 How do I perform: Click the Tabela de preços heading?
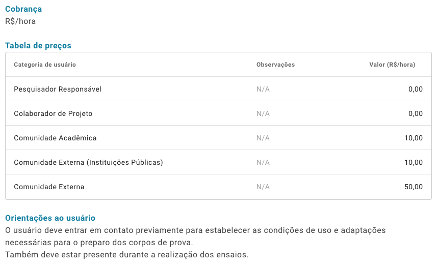pos(38,46)
